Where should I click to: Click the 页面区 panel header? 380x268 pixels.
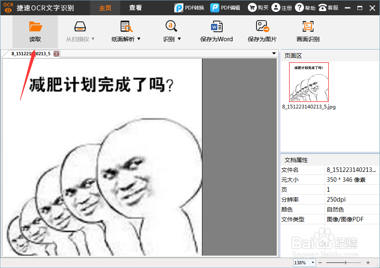coord(330,56)
